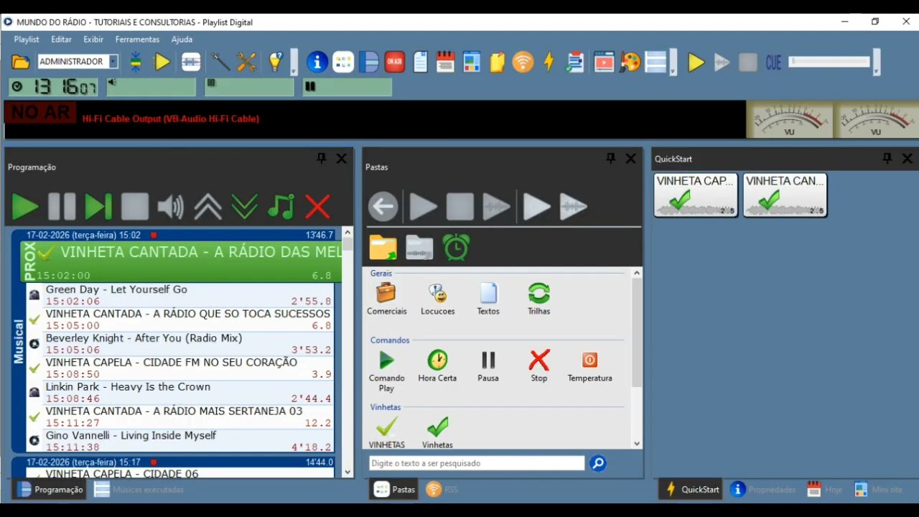Viewport: 919px width, 517px height.
Task: Open the Comerciais briefcase folder
Action: coord(386,299)
